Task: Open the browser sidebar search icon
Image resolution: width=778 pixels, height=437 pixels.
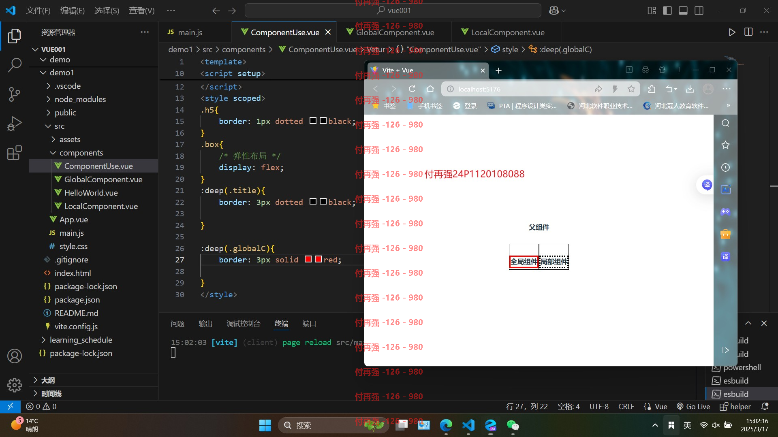Action: pos(725,123)
